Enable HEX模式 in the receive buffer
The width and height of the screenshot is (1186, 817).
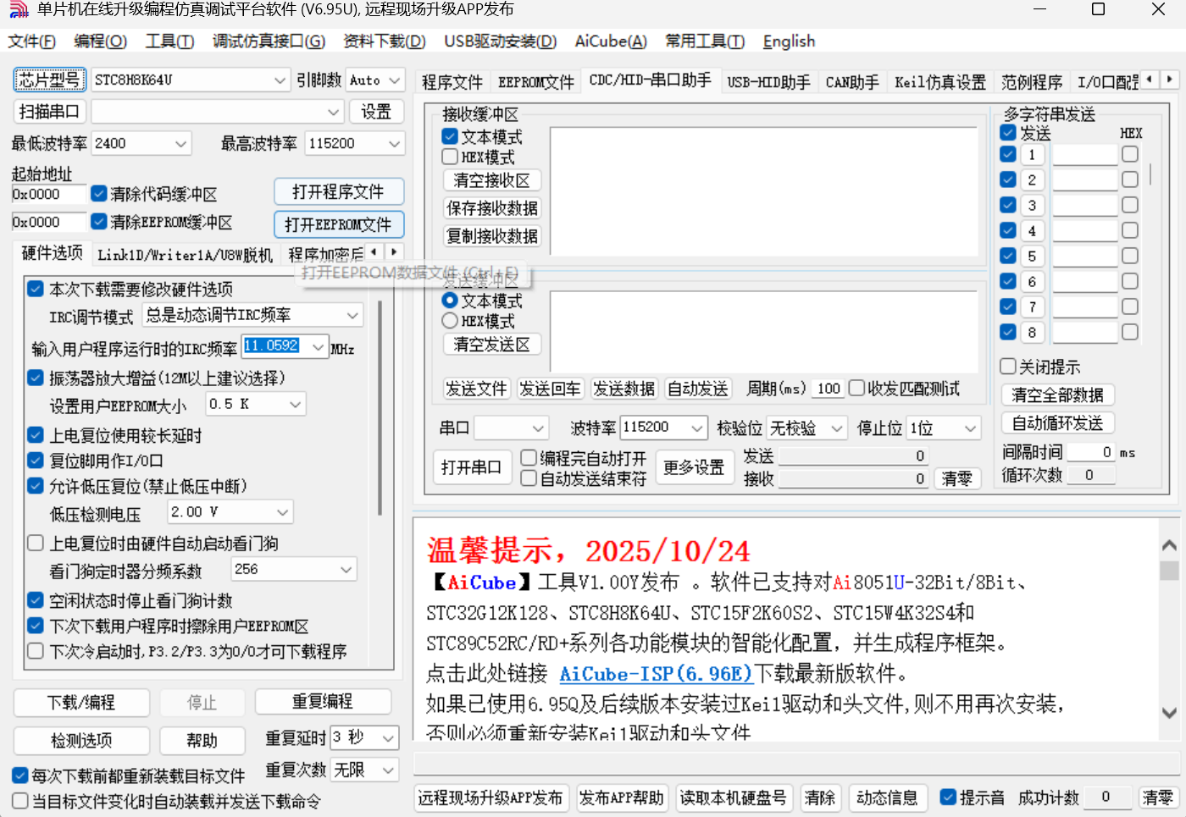tap(449, 157)
